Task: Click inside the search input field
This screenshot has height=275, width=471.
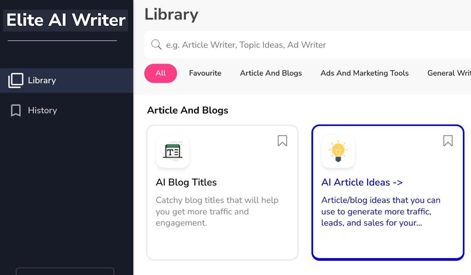Action: [x=258, y=44]
